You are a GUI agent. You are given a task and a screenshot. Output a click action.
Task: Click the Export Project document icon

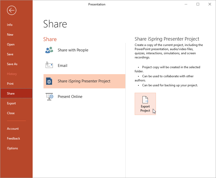pyautogui.click(x=145, y=100)
